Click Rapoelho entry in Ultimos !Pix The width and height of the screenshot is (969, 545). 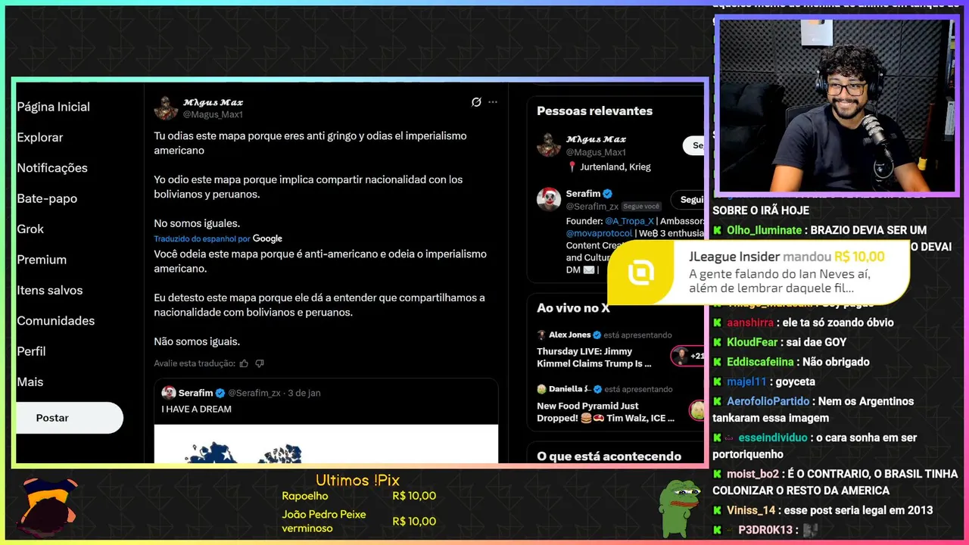point(359,497)
